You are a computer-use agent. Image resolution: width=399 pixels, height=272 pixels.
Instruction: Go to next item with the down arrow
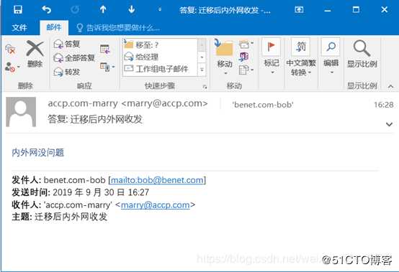pos(132,9)
